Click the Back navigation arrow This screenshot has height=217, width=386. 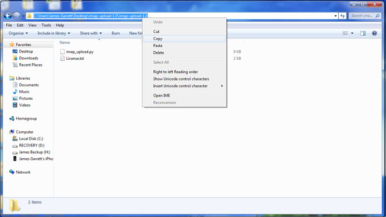coord(8,16)
